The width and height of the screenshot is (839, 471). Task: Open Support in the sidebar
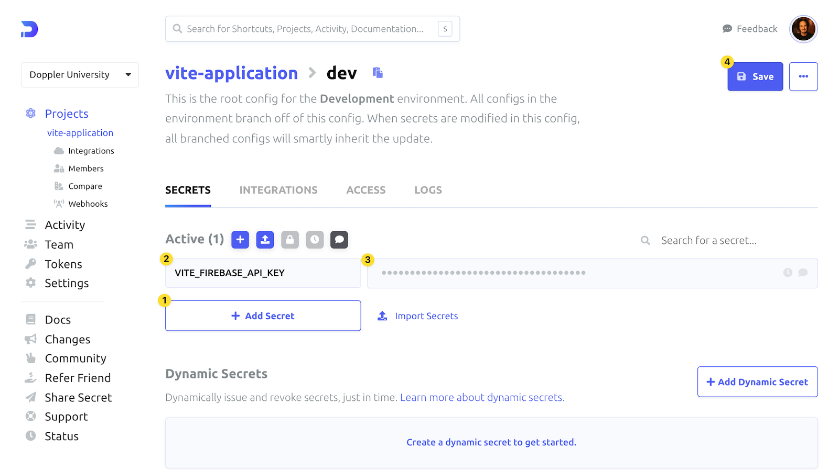[66, 417]
